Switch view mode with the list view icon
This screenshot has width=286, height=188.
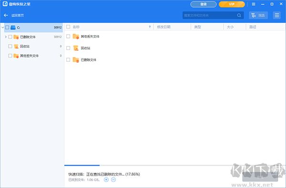coord(276,15)
